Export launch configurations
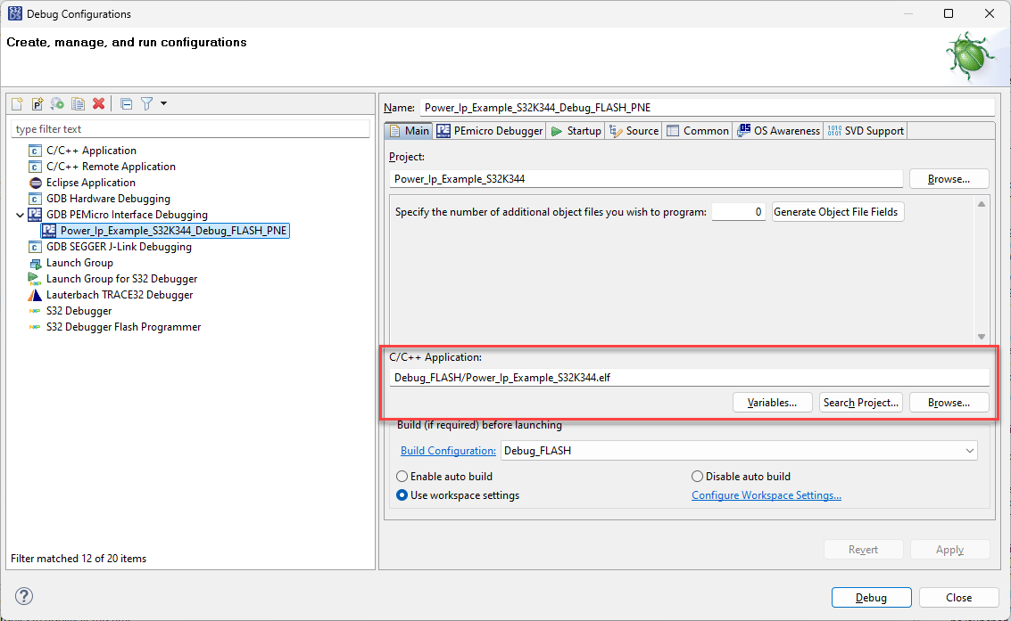 [56, 103]
